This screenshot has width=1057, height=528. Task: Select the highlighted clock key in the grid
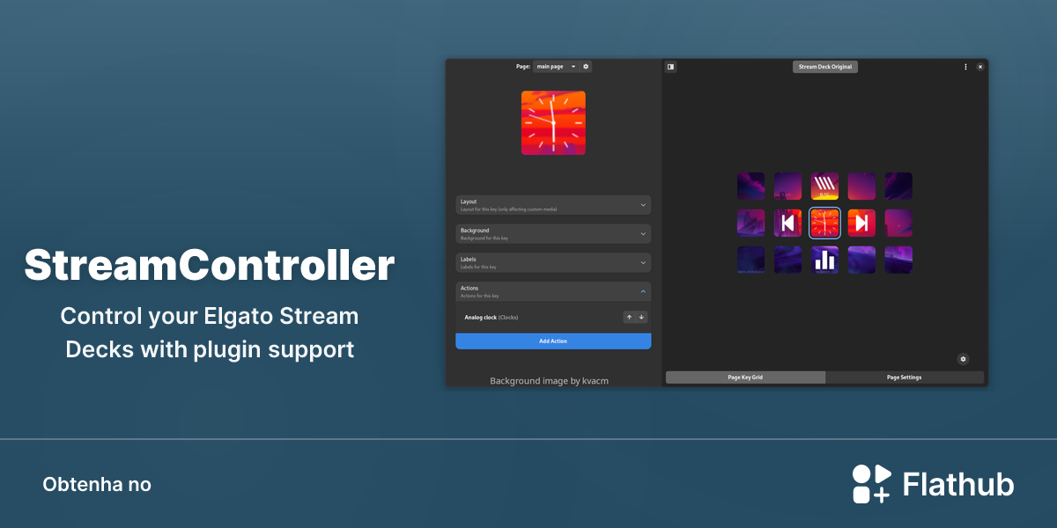pyautogui.click(x=824, y=223)
